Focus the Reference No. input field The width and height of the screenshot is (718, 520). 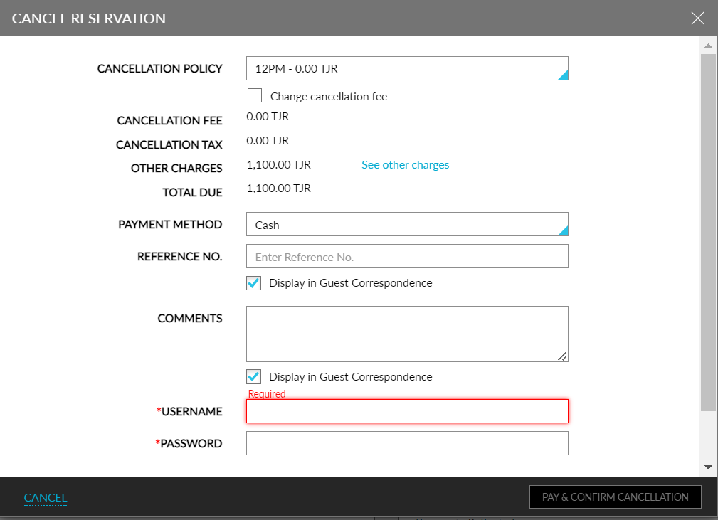407,257
